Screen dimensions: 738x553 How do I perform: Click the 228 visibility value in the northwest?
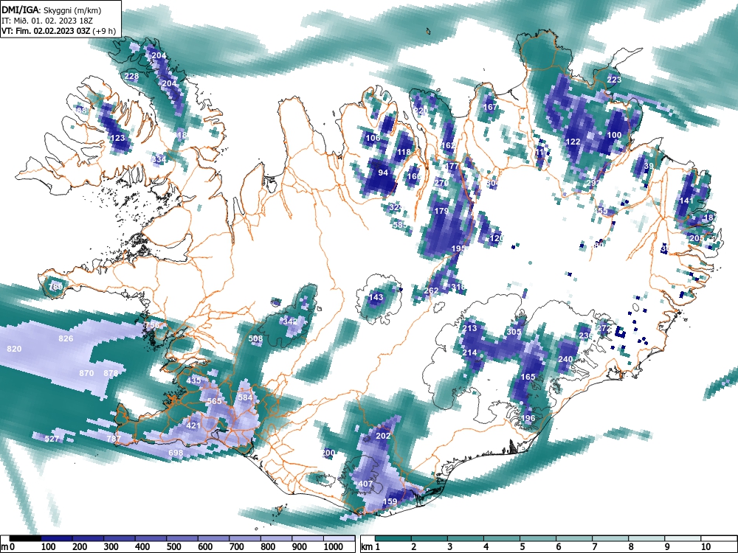(x=131, y=76)
